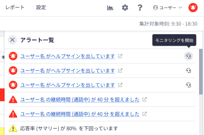Image resolution: width=204 pixels, height=135 pixels.
Task: Click red warning triangle on first 40 分 alert
Action: tap(13, 100)
